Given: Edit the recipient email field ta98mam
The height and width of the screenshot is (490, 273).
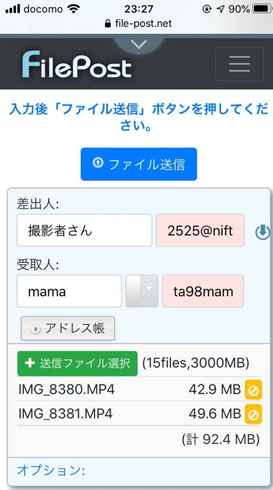Looking at the screenshot, I should [x=203, y=291].
